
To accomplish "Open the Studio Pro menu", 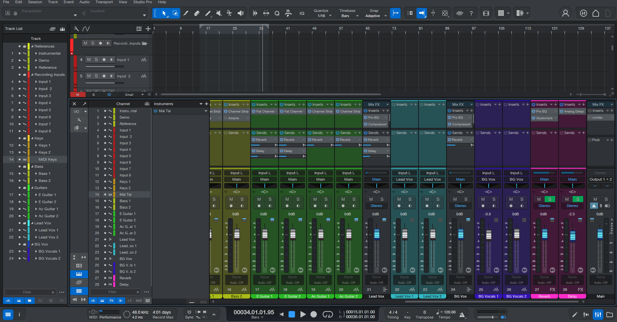I will point(142,2).
